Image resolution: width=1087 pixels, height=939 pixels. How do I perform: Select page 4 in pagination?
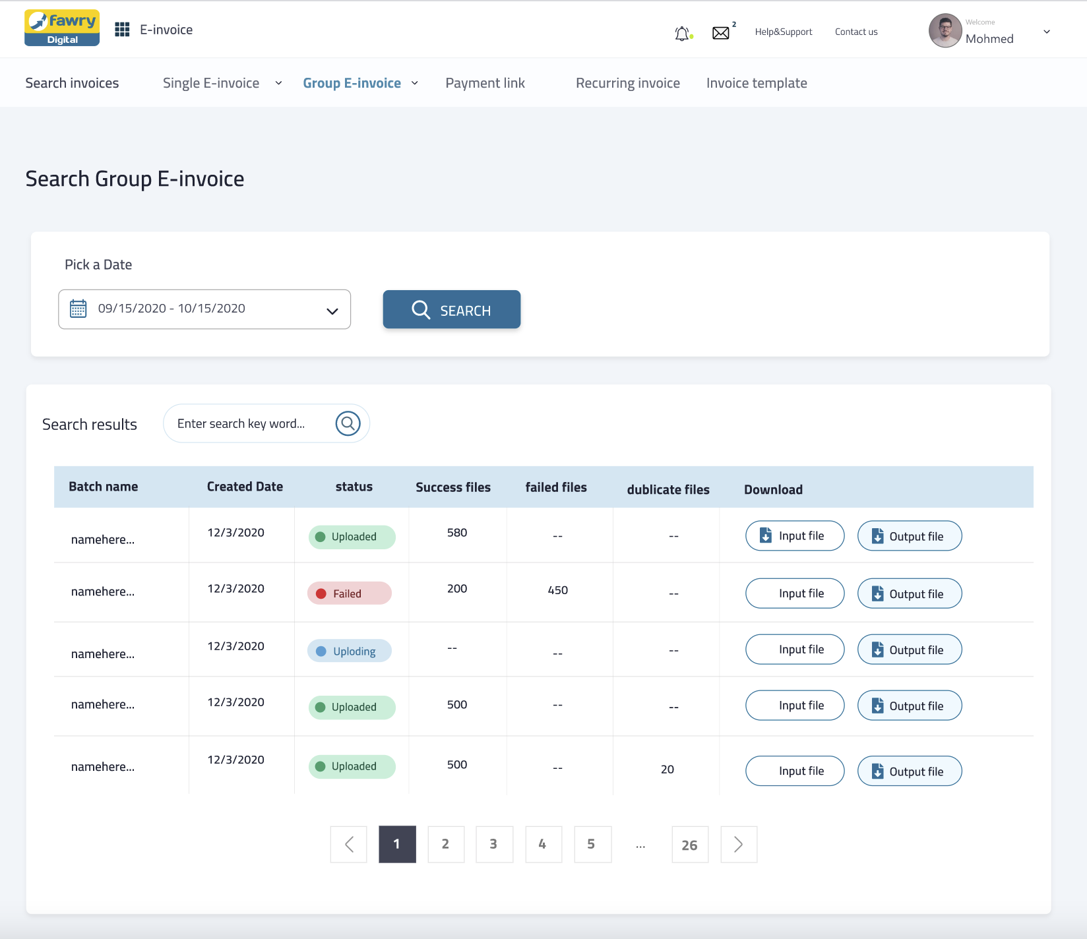[543, 844]
